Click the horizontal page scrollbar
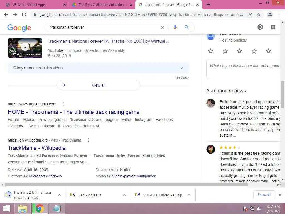The height and width of the screenshot is (214, 285). point(126,185)
